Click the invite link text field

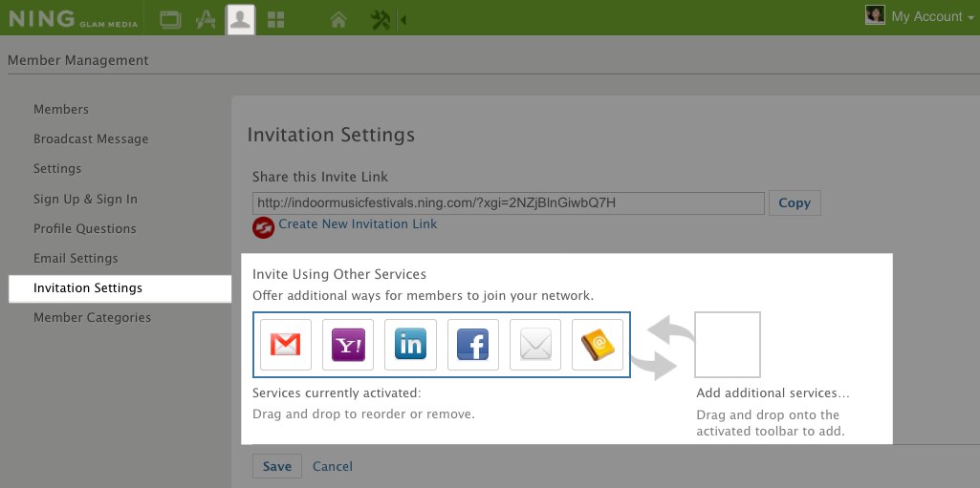click(x=508, y=203)
